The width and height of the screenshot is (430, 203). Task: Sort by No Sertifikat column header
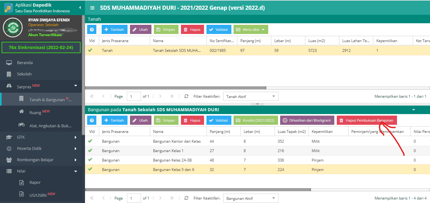click(x=222, y=41)
